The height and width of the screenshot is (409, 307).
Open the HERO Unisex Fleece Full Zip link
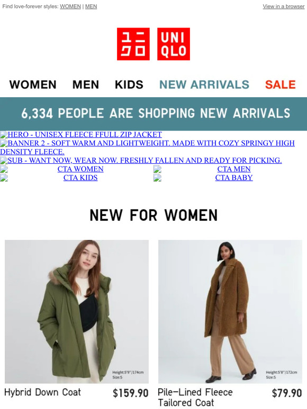[85, 135]
